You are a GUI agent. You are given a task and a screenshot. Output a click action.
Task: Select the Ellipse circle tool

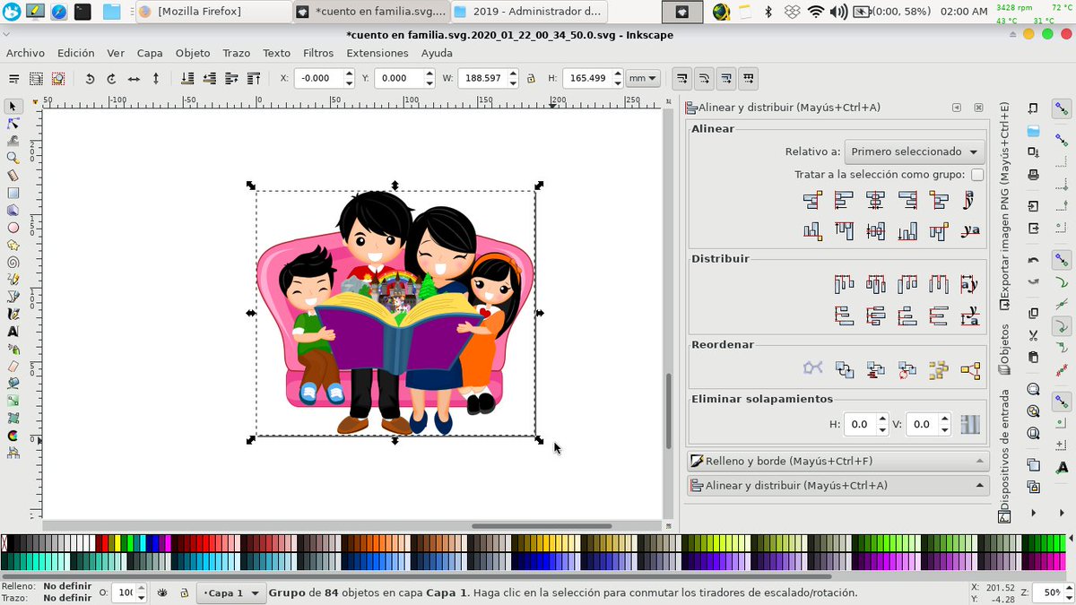pyautogui.click(x=13, y=228)
